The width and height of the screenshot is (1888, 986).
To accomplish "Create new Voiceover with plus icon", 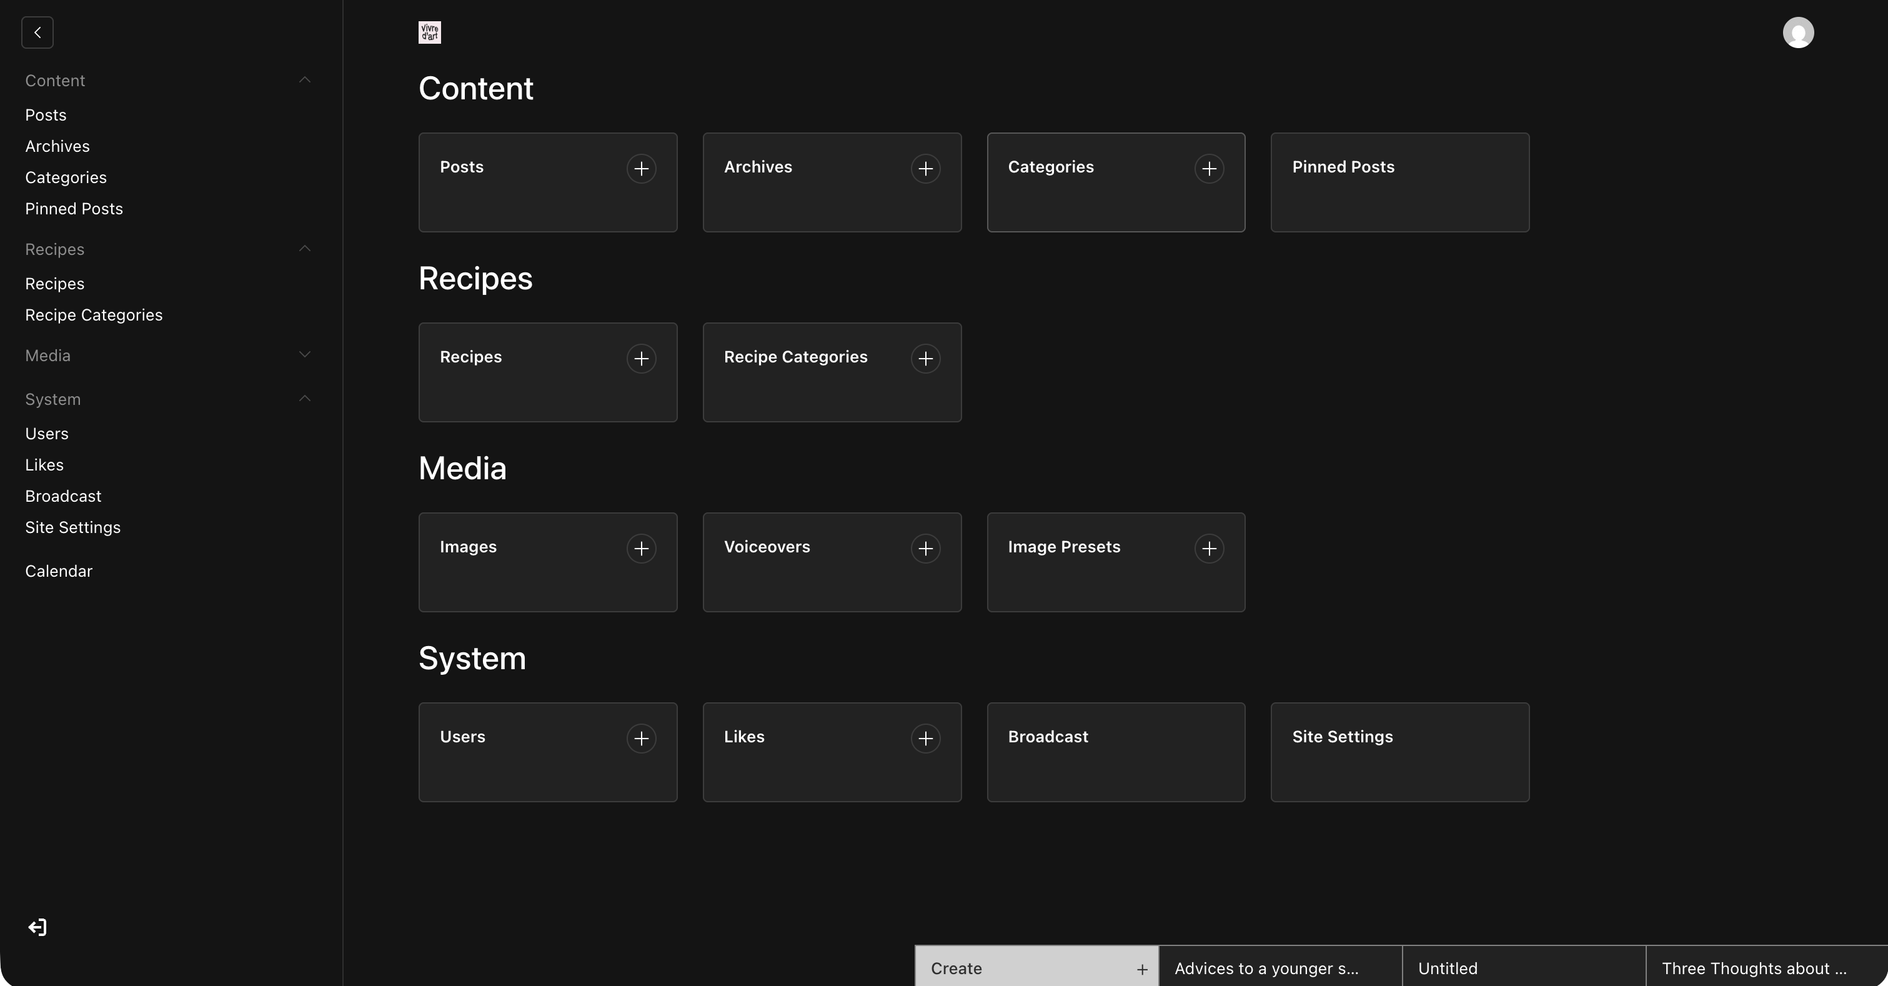I will [925, 549].
